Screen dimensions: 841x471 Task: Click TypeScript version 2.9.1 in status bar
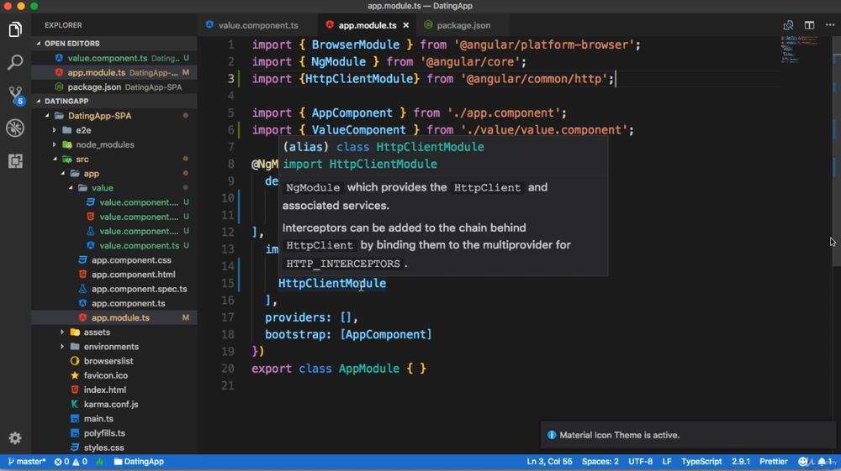point(741,462)
